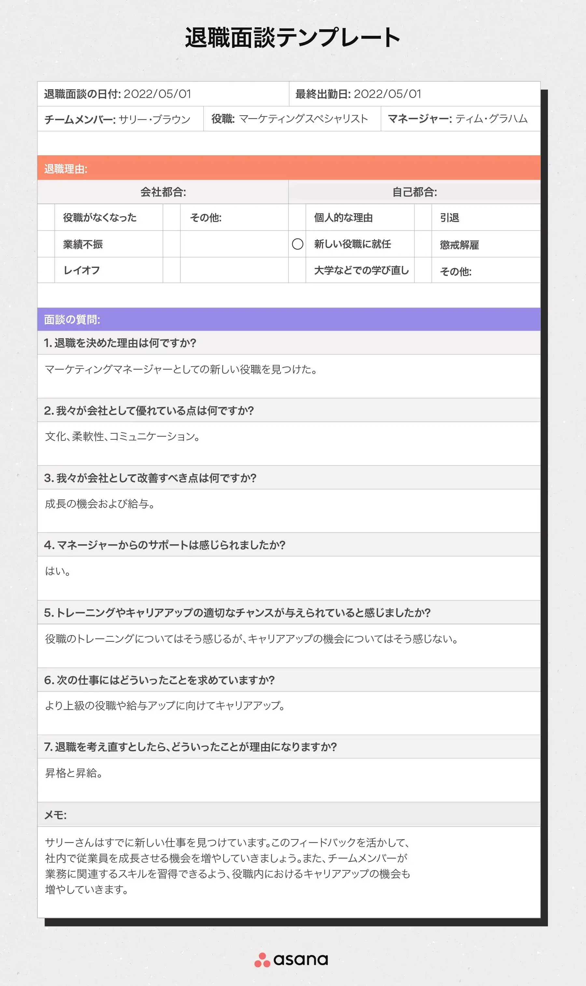Check the box beside 懲戒解雇

coord(423,244)
